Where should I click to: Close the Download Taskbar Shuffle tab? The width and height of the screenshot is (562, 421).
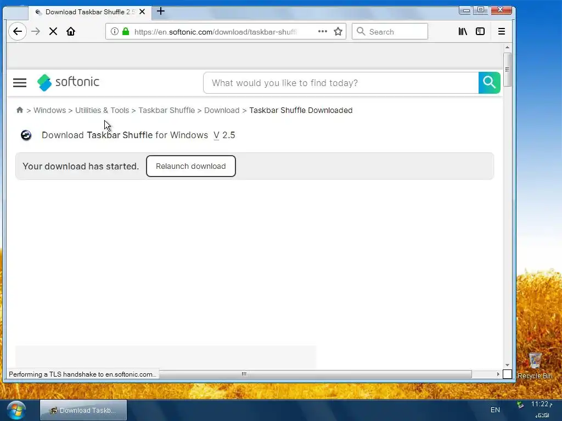pyautogui.click(x=142, y=12)
